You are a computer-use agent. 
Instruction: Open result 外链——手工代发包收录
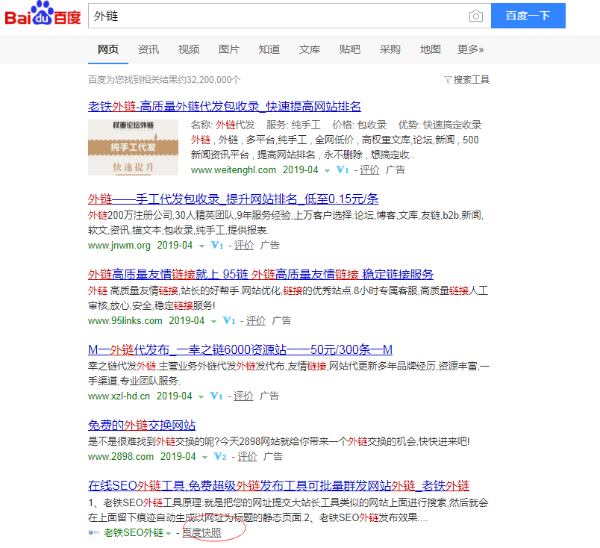[233, 199]
